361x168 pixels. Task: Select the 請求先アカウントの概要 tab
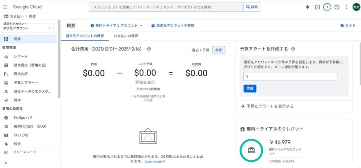click(85, 36)
